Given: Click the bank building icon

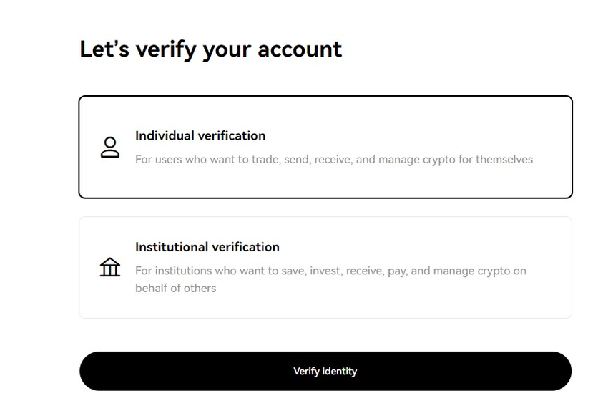Looking at the screenshot, I should (110, 267).
